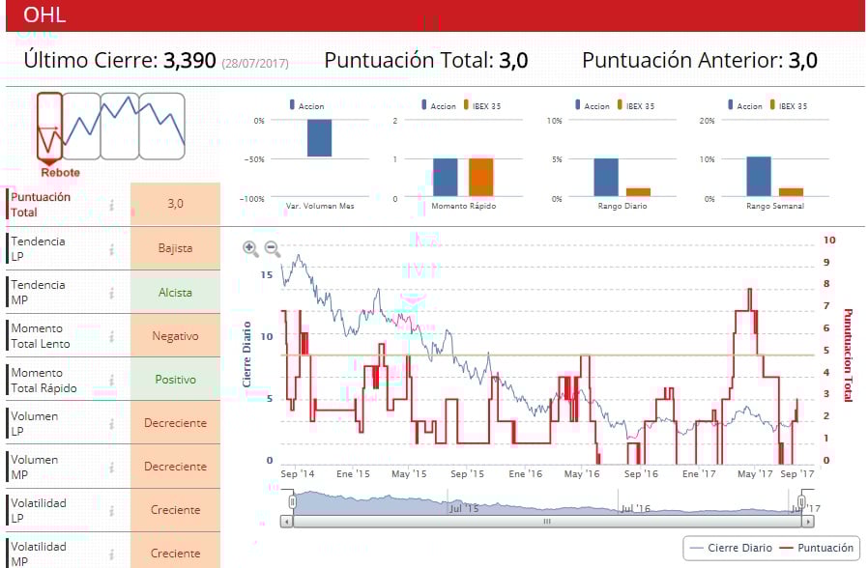This screenshot has height=568, width=868.
Task: Click the Var. Volumen Mes chart caption
Action: pyautogui.click(x=320, y=206)
